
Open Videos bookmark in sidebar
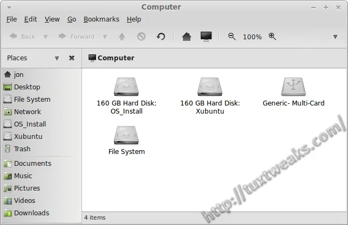click(x=42, y=201)
